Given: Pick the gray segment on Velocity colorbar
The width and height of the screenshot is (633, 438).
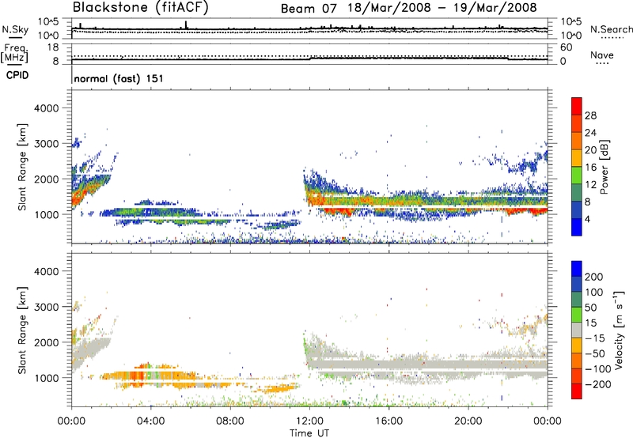Looking at the screenshot, I should (x=577, y=330).
